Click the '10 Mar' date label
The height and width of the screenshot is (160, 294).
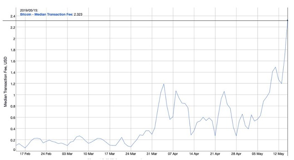coord(89,154)
